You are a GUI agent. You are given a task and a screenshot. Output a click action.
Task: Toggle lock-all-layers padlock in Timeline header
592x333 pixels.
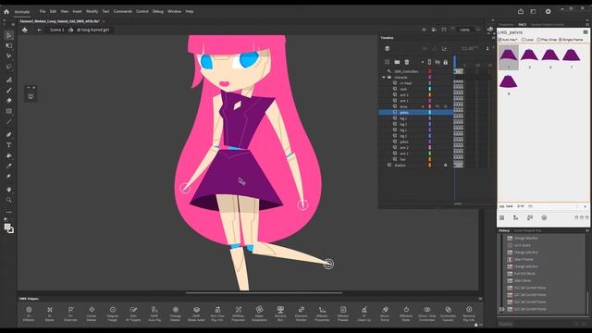446,62
